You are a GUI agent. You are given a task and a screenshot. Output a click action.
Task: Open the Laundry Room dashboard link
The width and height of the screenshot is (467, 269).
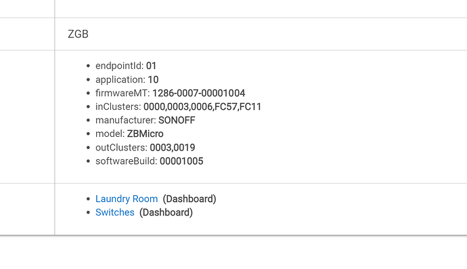[127, 199]
